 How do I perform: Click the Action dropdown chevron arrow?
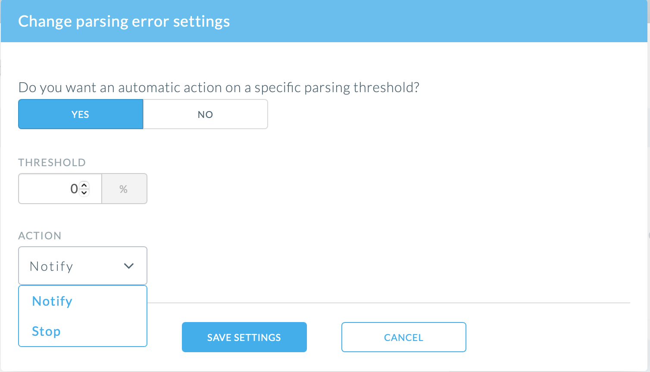pos(128,266)
